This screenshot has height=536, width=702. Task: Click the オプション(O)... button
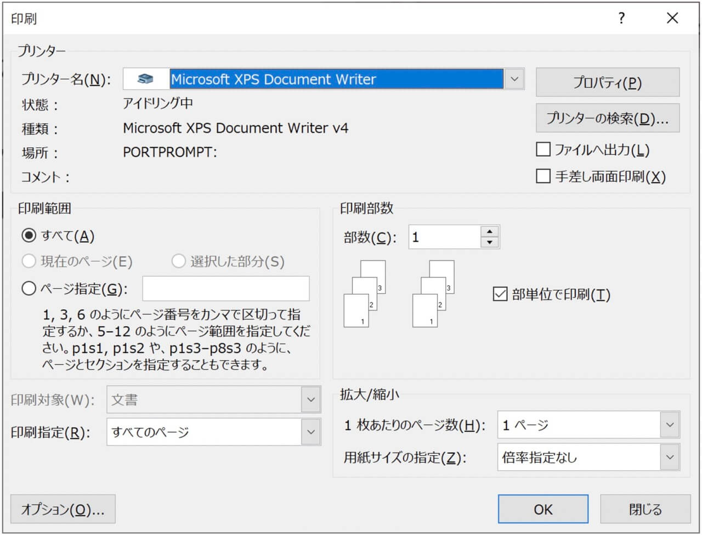(x=63, y=509)
